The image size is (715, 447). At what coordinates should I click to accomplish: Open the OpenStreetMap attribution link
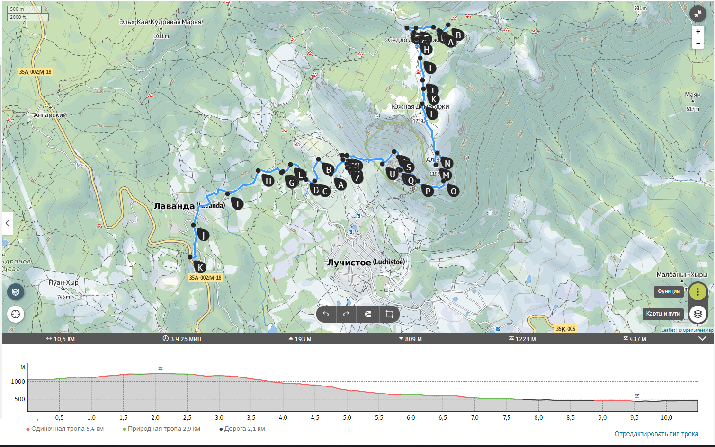pyautogui.click(x=697, y=330)
